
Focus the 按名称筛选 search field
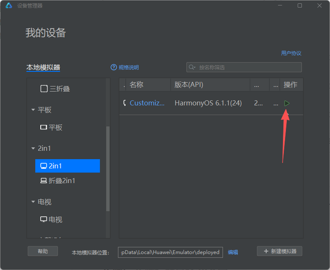(x=244, y=67)
